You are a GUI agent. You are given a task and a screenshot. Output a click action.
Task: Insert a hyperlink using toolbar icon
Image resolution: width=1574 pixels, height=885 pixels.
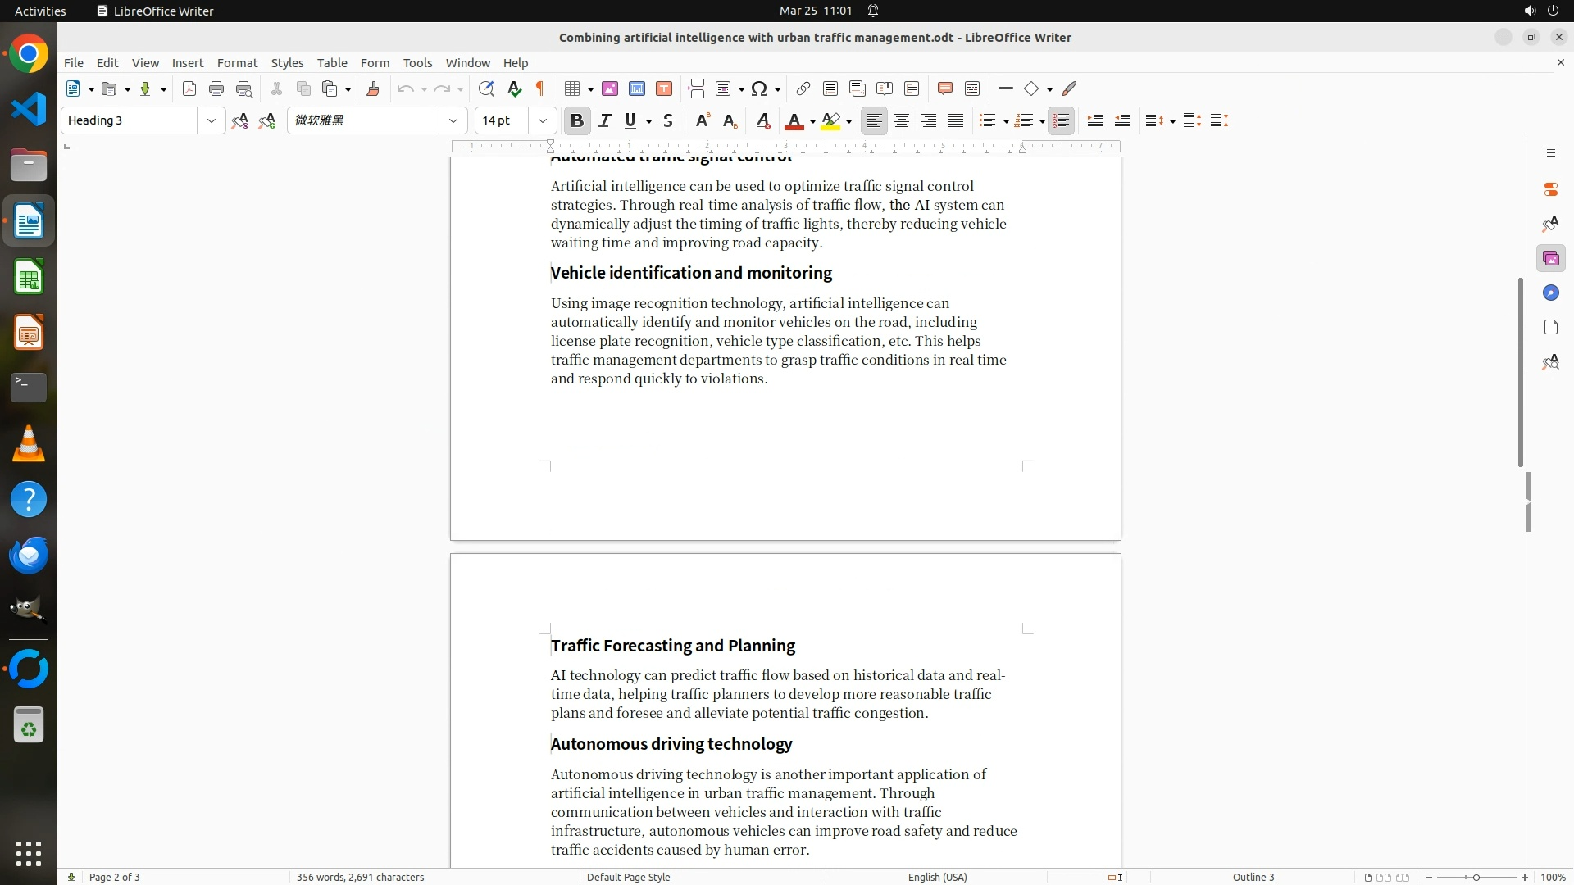tap(803, 89)
